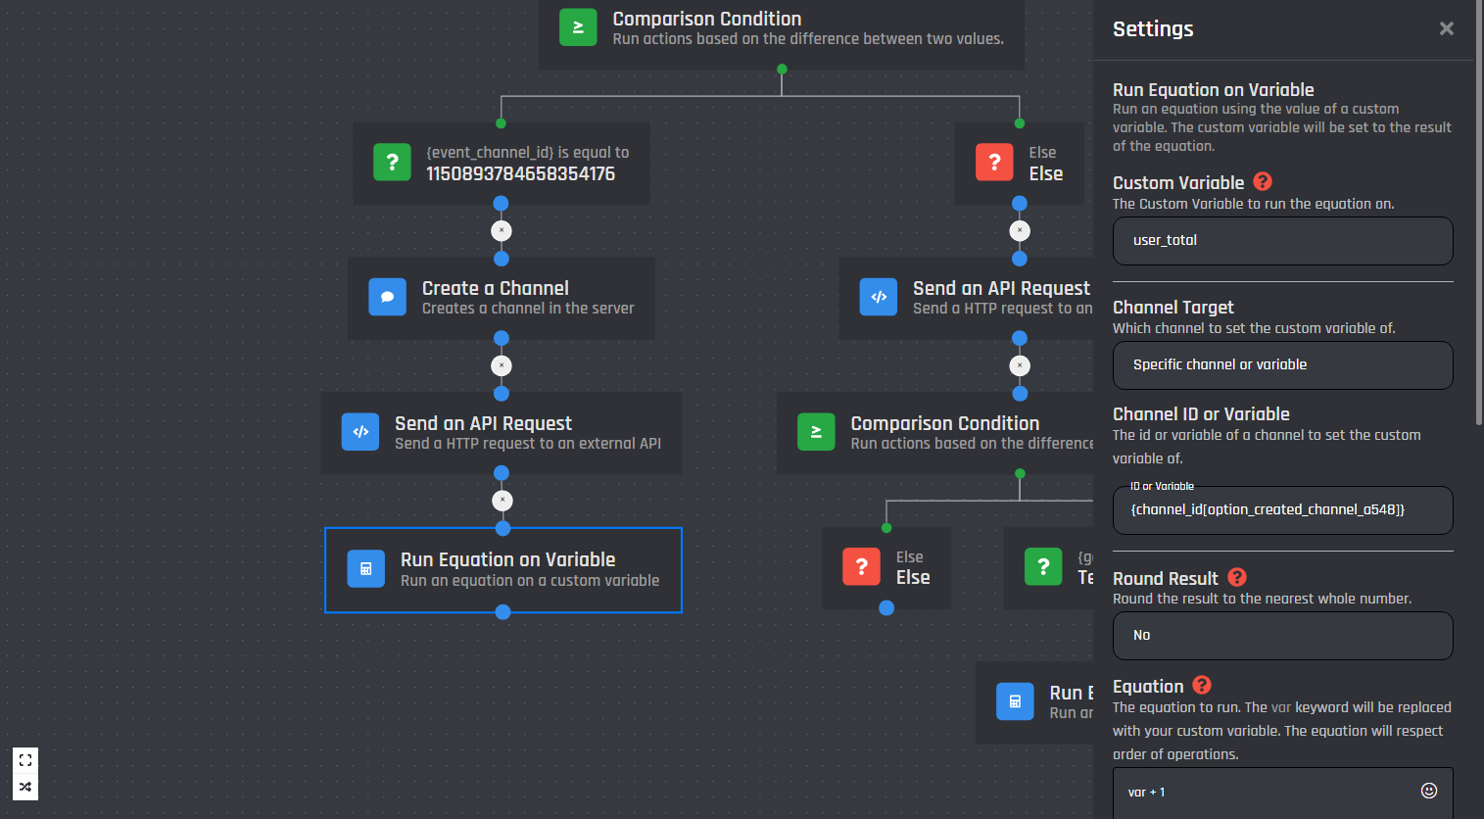Screen dimensions: 1484x819
Task: Select the Create a Channel block icon
Action: point(387,297)
